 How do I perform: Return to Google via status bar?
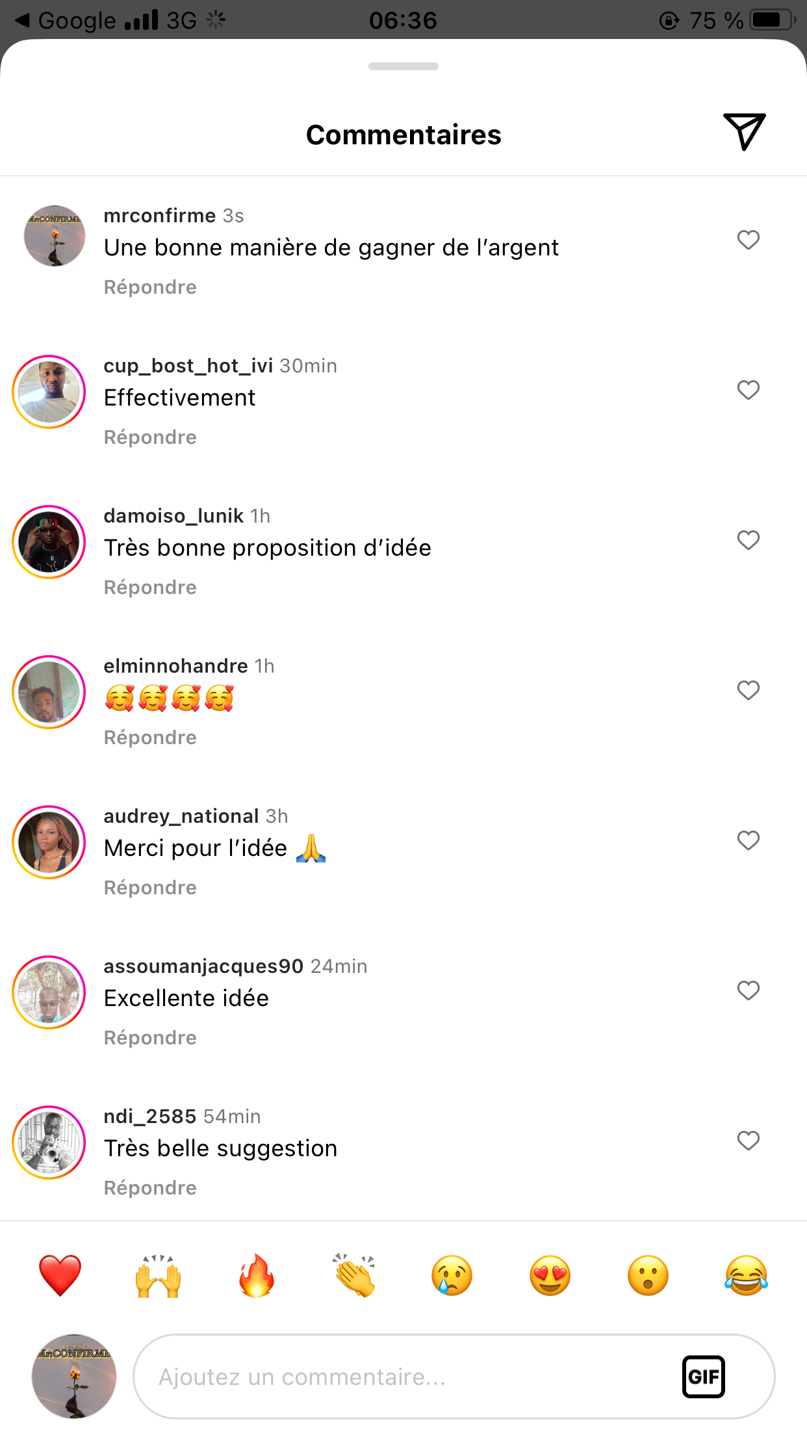[x=65, y=20]
